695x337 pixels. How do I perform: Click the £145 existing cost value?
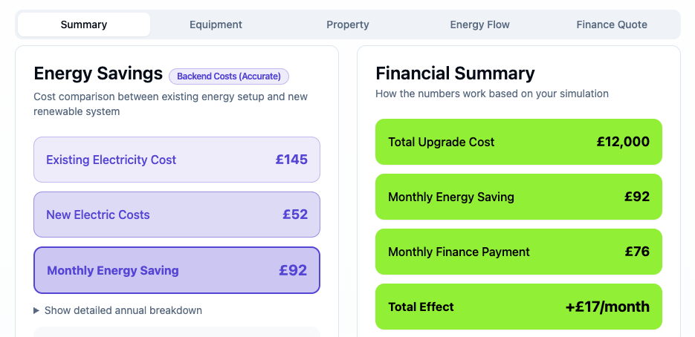tap(291, 160)
